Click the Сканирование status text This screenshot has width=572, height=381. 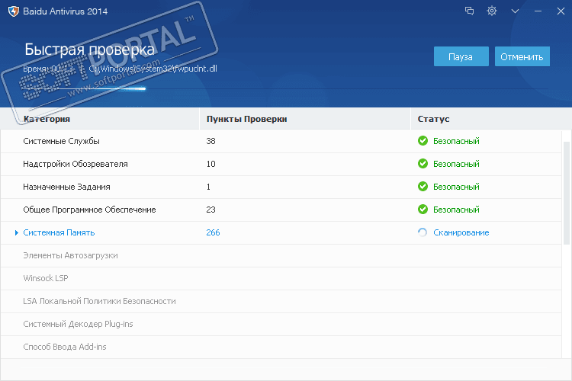tap(461, 232)
